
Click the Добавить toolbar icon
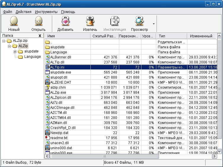(x=65, y=22)
